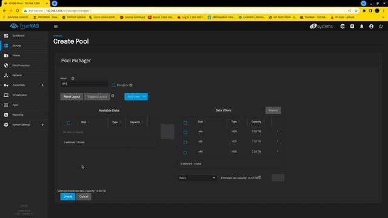The image size is (388, 218).
Task: Enable the Encryption checkbox
Action: tap(113, 85)
